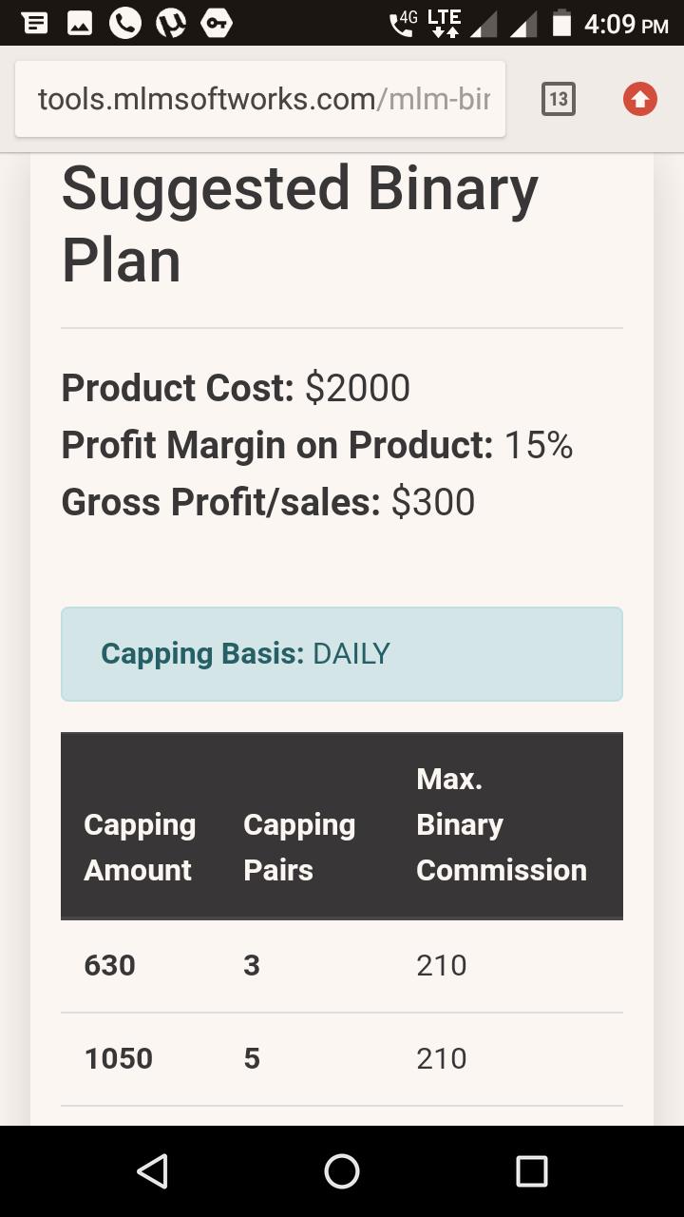The width and height of the screenshot is (684, 1217).
Task: Open recent apps with the square button
Action: pyautogui.click(x=531, y=1171)
